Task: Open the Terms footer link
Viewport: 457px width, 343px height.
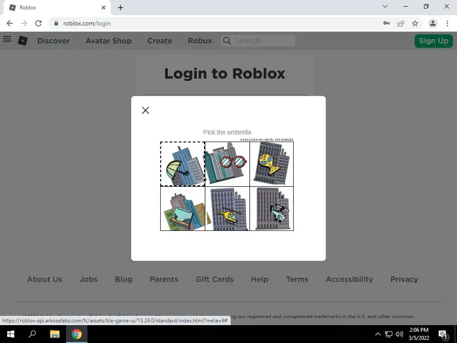Action: (297, 279)
